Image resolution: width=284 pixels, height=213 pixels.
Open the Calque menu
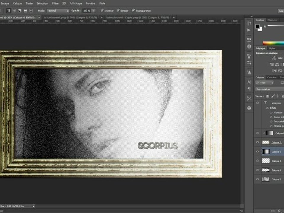click(x=17, y=4)
